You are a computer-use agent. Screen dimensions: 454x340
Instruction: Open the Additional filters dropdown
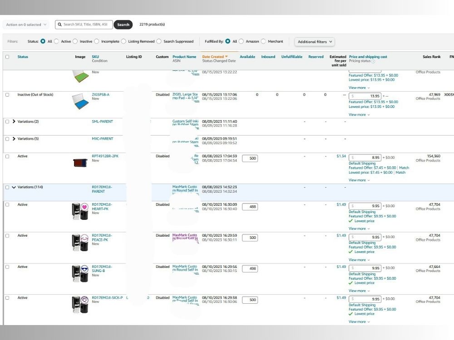315,42
